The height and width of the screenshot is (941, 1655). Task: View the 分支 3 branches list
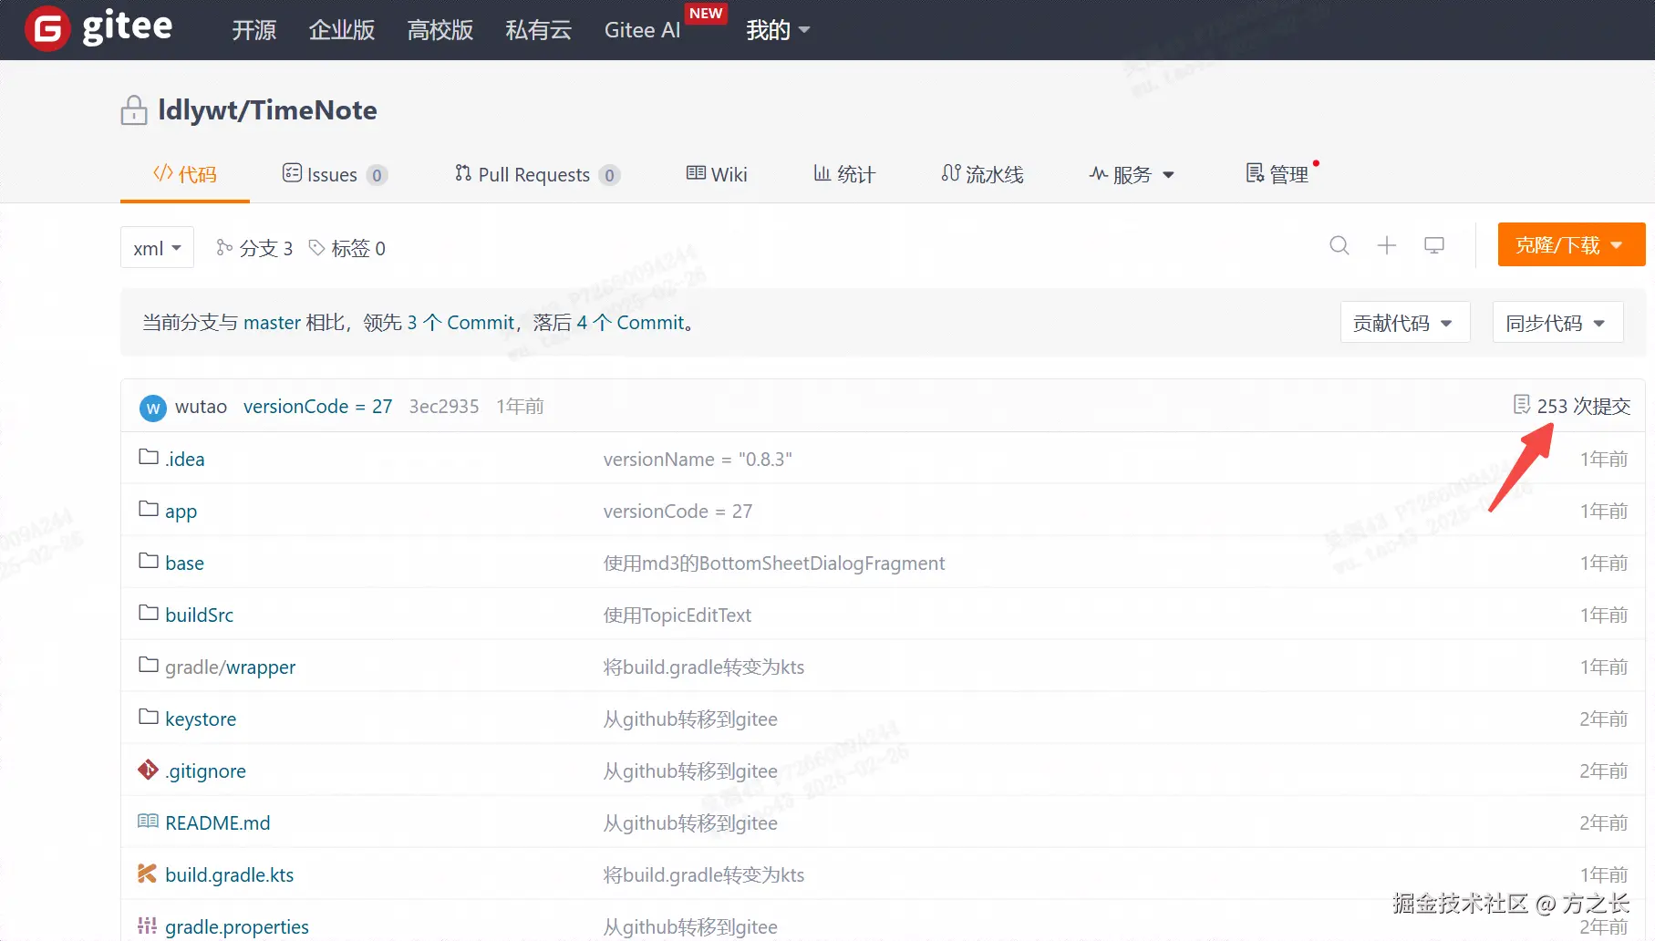(254, 248)
